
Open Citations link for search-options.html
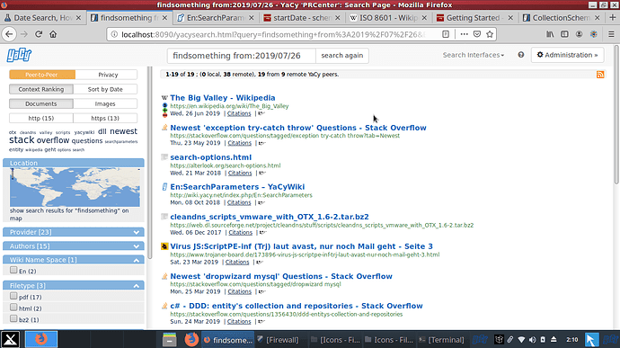240,173
